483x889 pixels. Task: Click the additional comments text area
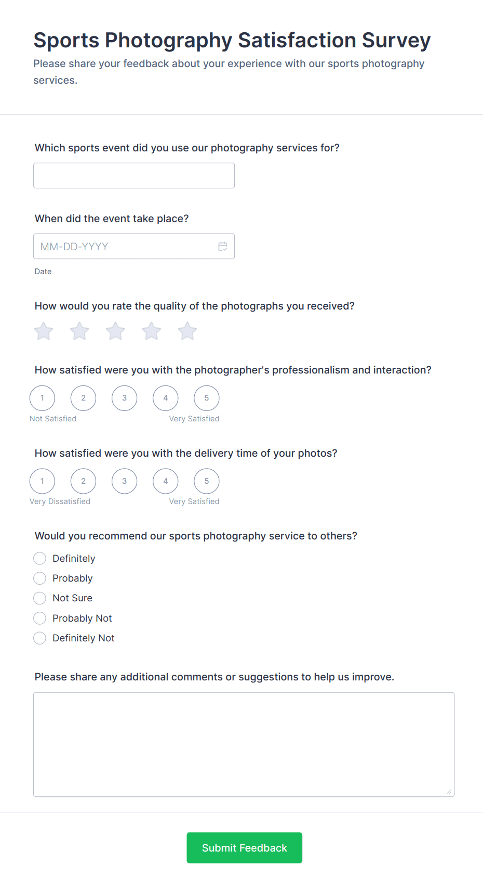pos(244,744)
